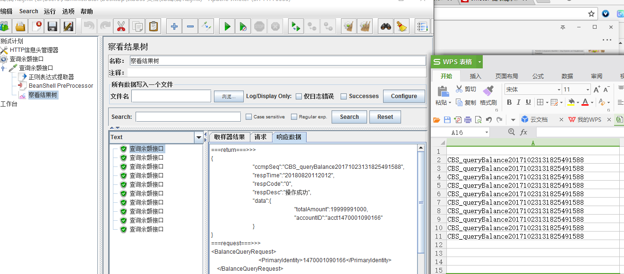Click the Save test plan floppy icon
Screen dimensions: 624x274
(x=52, y=27)
